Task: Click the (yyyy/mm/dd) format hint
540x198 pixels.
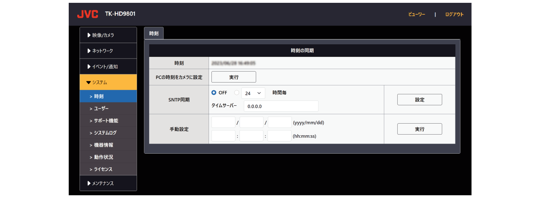Action: (308, 122)
